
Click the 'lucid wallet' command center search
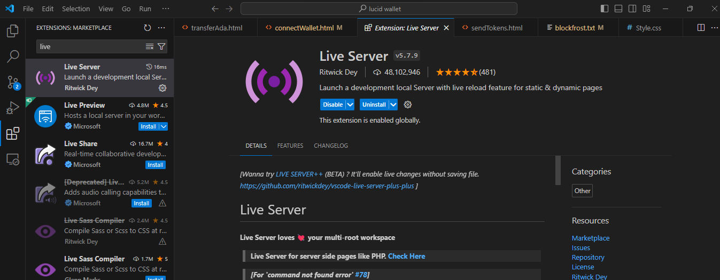click(379, 9)
